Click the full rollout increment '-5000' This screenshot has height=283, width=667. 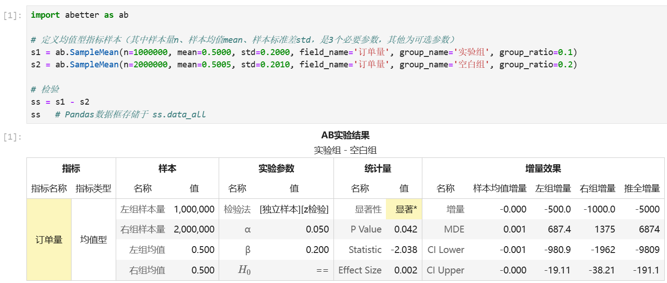[x=648, y=209]
